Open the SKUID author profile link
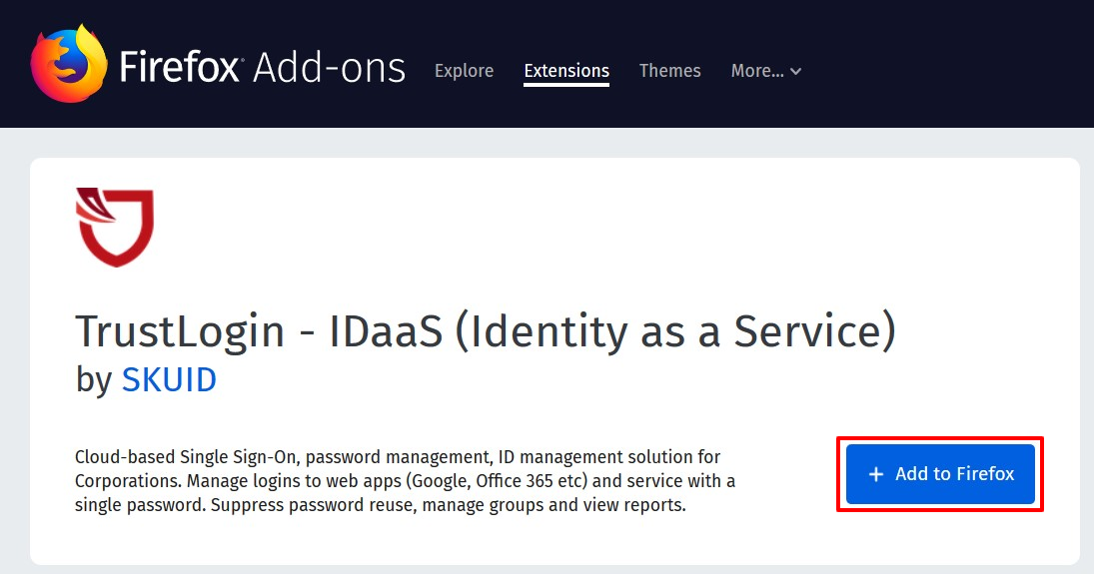The image size is (1094, 574). 170,380
